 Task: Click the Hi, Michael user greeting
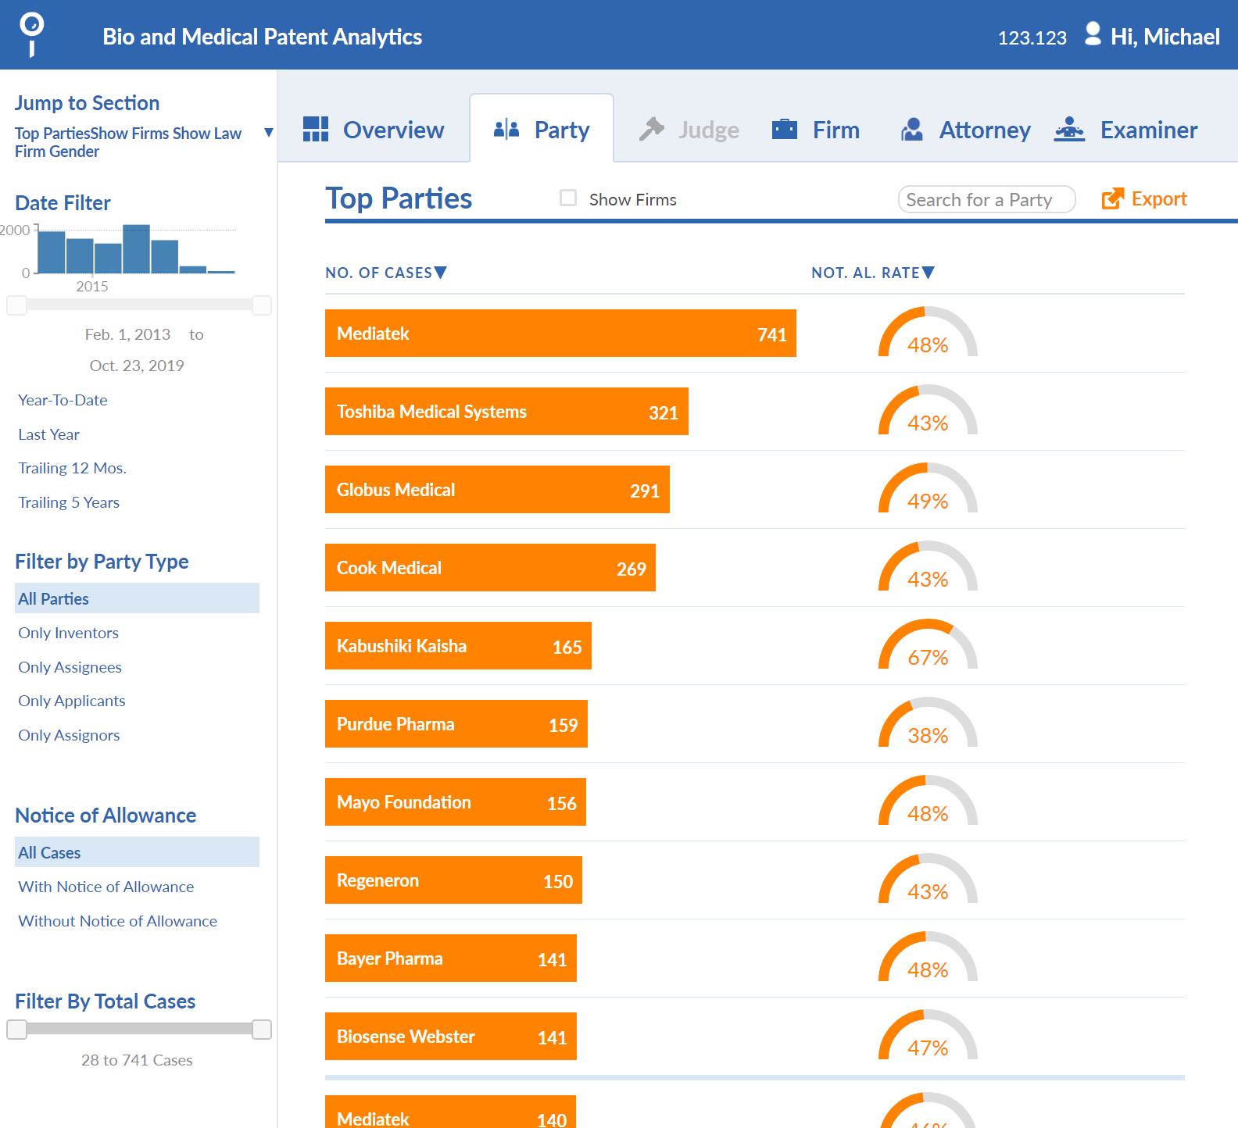click(1165, 37)
